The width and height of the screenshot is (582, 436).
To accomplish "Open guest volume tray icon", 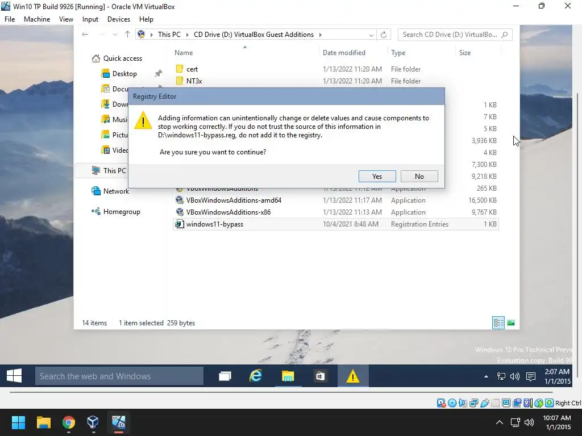I will click(x=515, y=377).
